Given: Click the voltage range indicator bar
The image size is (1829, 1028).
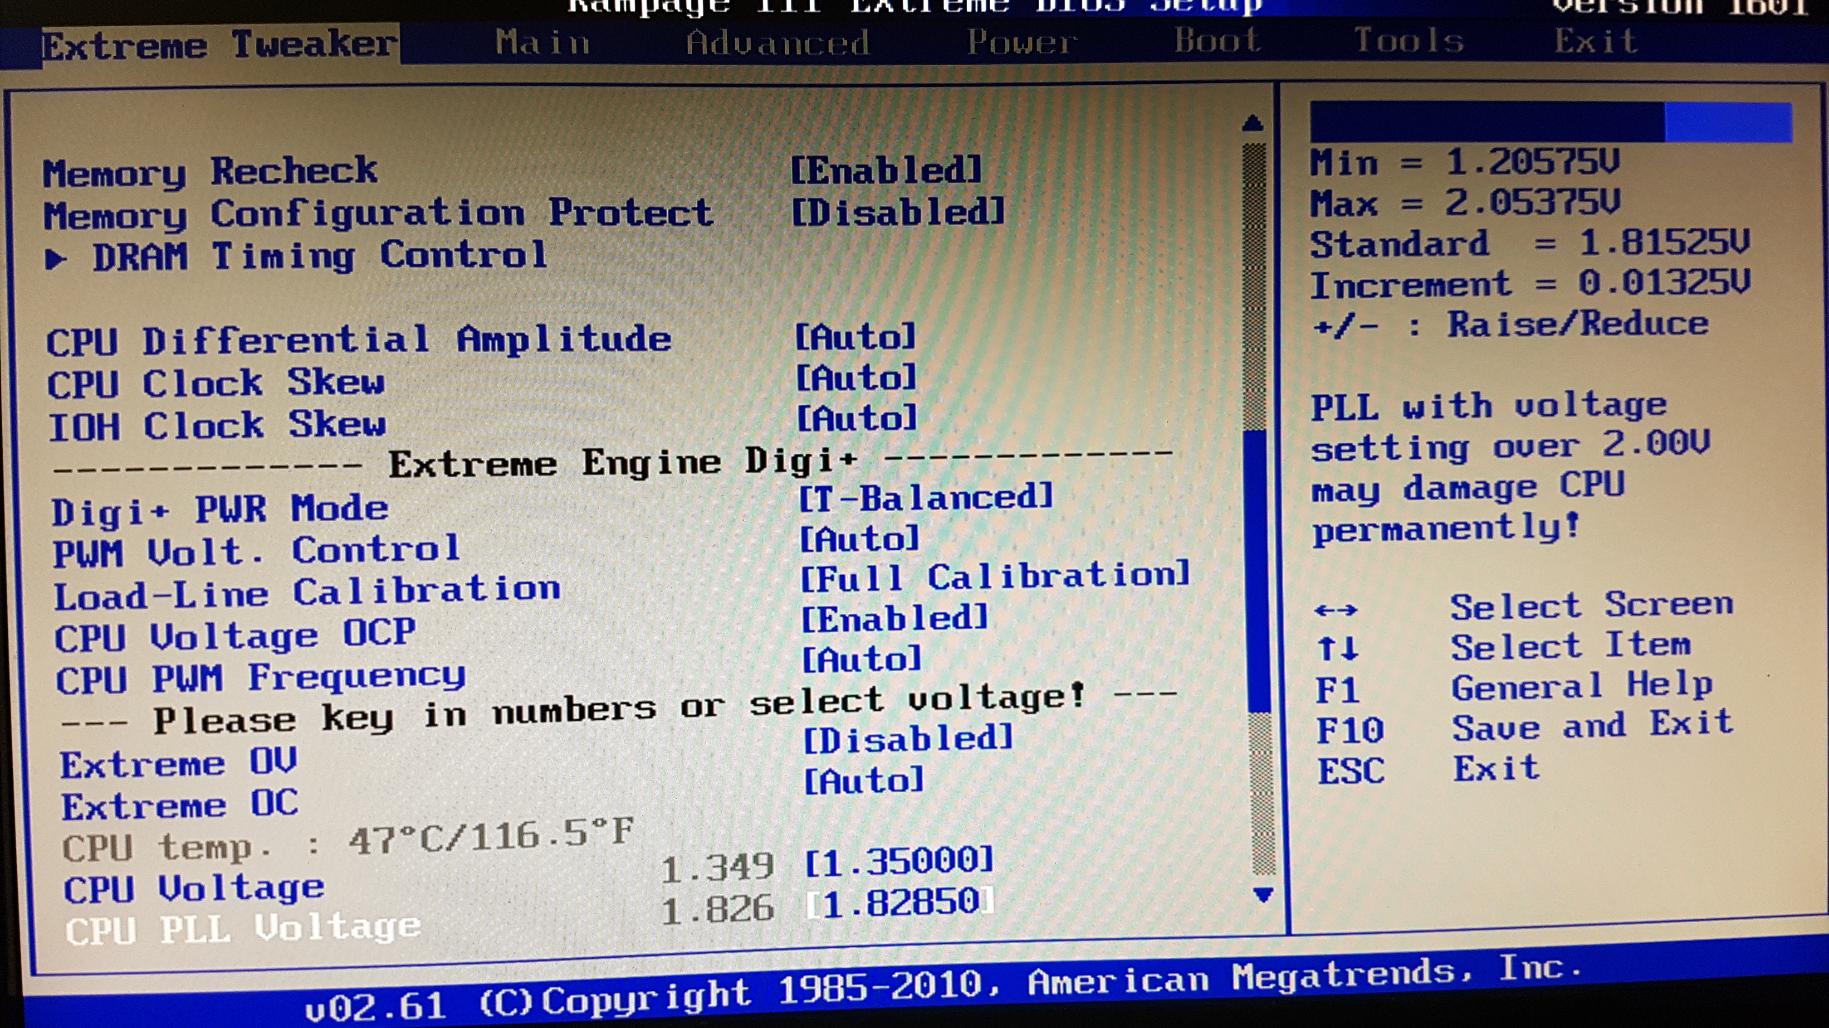Looking at the screenshot, I should pos(1550,122).
